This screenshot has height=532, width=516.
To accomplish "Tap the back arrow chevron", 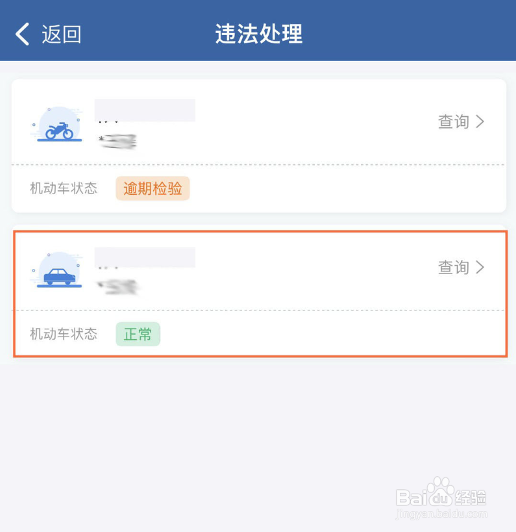I will click(x=22, y=34).
